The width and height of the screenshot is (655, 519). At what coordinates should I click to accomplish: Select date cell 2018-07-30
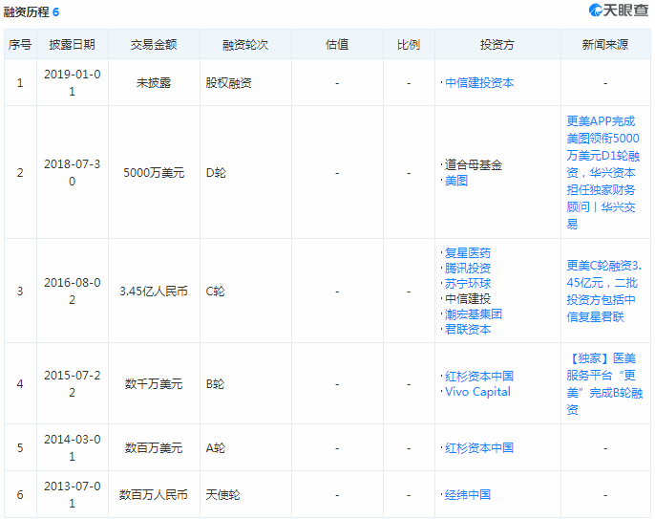[x=73, y=172]
